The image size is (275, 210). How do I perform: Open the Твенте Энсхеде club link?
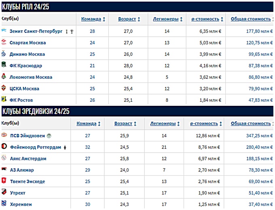[x=27, y=181]
